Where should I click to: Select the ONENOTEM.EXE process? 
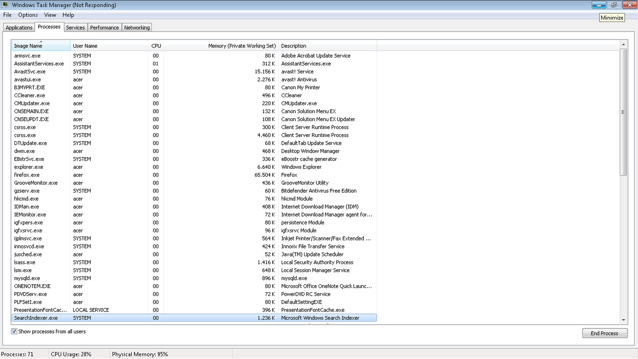[194, 286]
